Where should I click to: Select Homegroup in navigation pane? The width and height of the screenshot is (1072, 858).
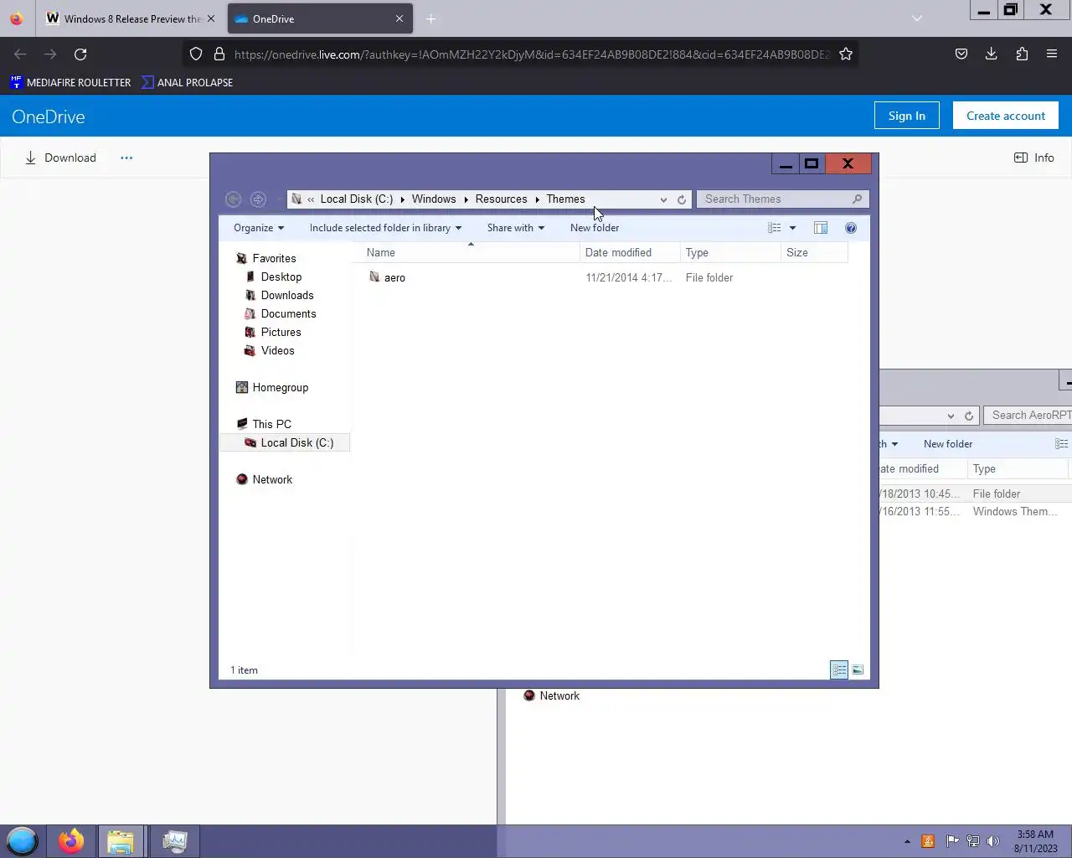[x=281, y=387]
